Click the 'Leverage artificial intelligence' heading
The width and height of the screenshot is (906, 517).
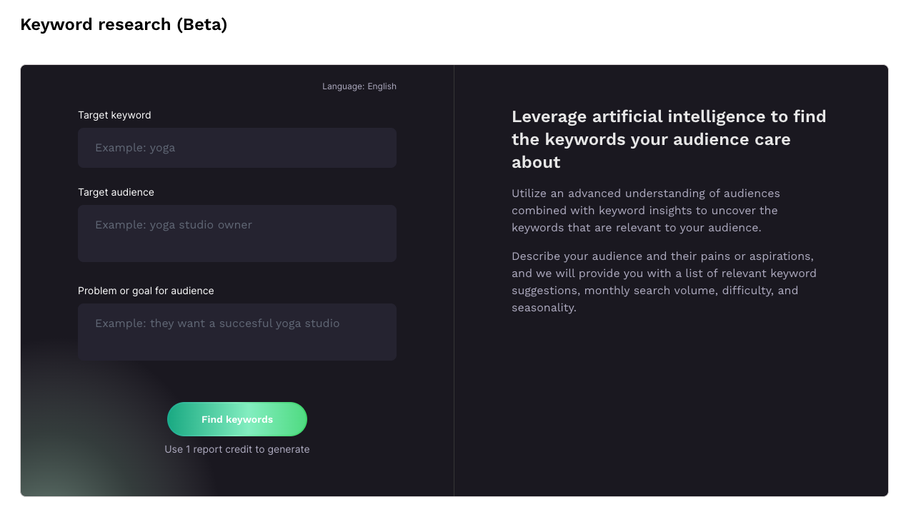(x=669, y=139)
